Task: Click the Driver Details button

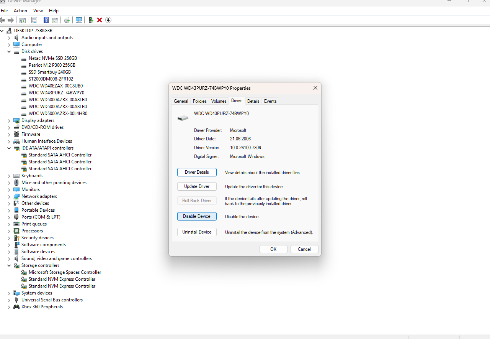Action: click(197, 172)
